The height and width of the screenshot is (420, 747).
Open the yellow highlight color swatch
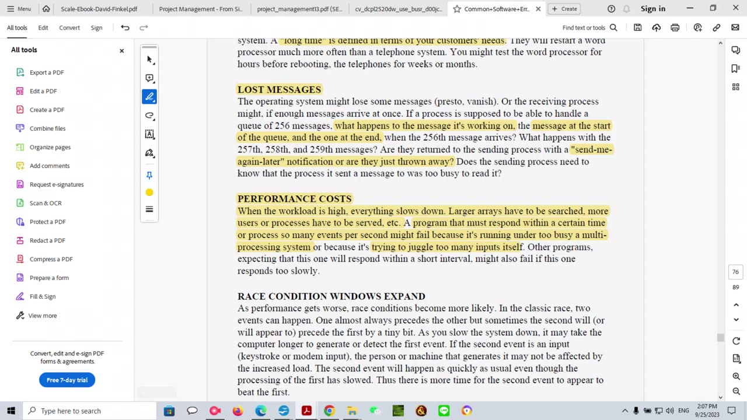point(149,192)
